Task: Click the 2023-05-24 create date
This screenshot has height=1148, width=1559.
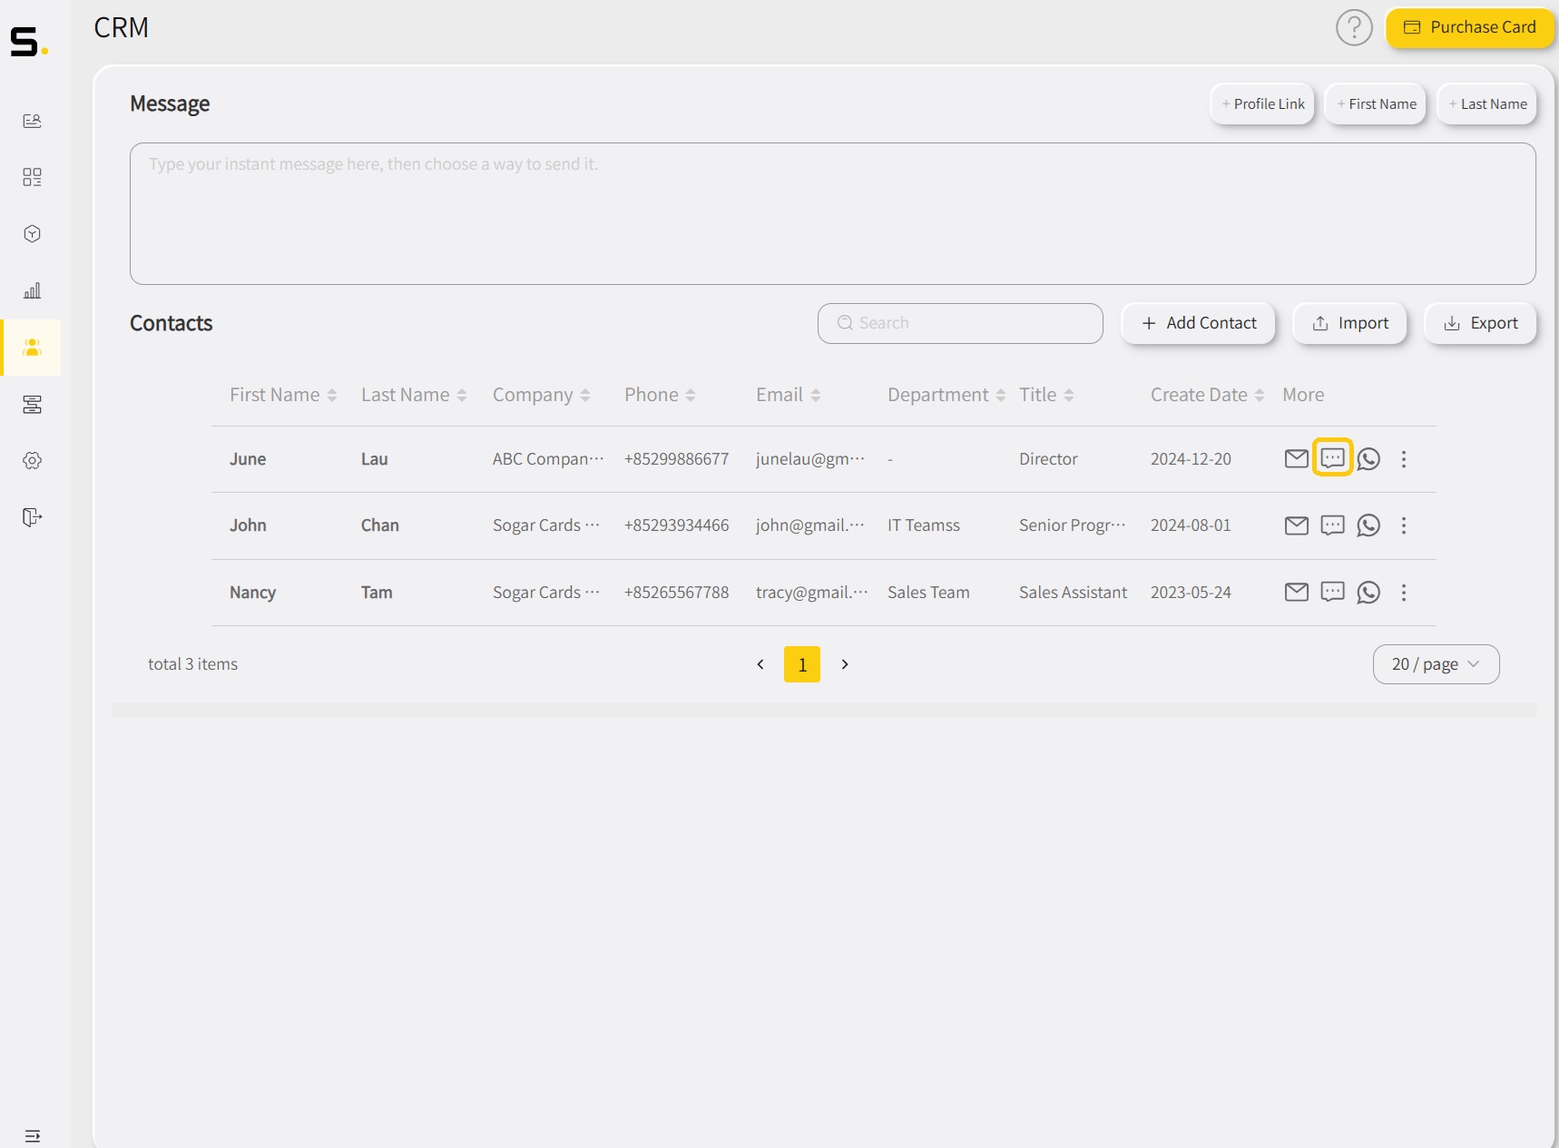Action: (1191, 593)
